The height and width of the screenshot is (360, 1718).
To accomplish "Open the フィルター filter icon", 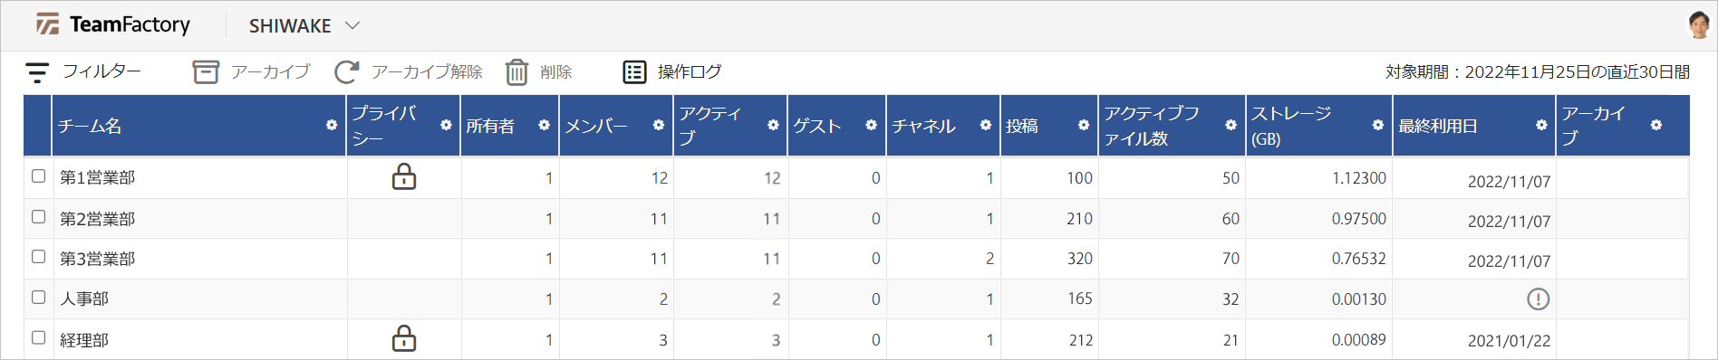I will (x=37, y=72).
